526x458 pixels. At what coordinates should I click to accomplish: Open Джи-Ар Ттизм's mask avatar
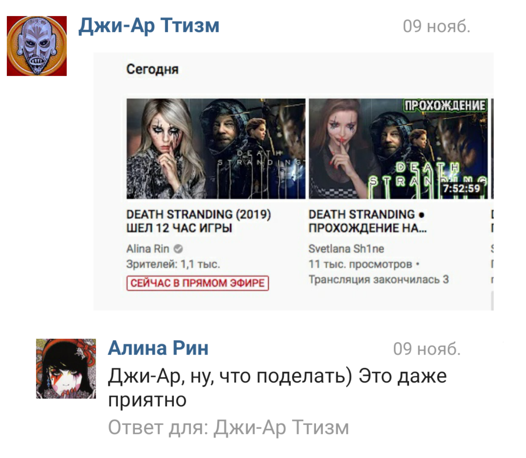click(x=37, y=46)
